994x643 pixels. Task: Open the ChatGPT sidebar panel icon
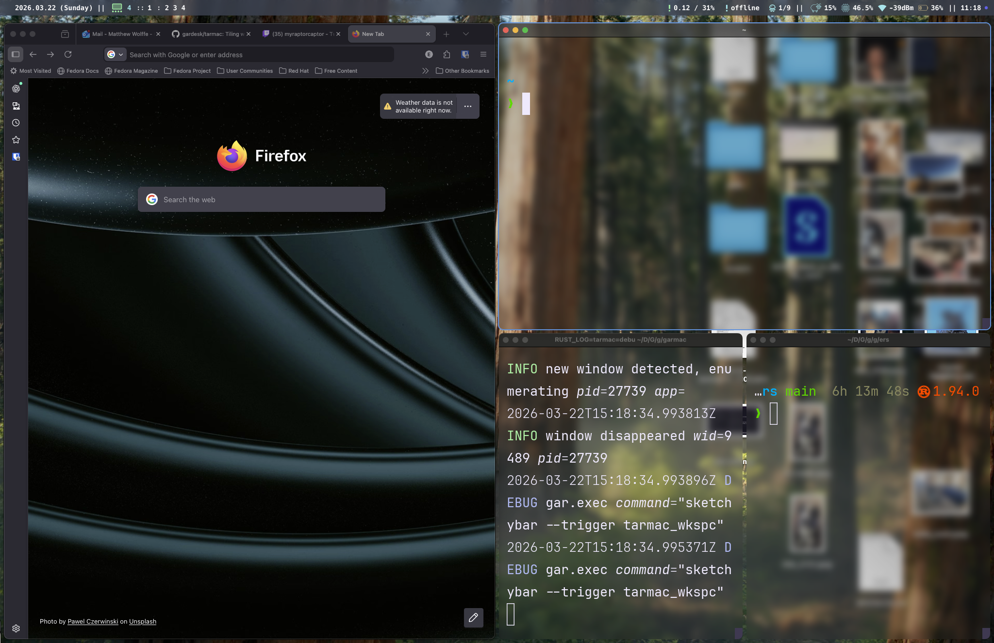(x=16, y=89)
